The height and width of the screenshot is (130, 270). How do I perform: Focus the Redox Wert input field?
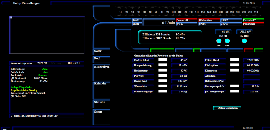[163, 81]
